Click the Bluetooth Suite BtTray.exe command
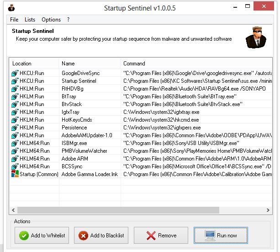280x252 pixels. click(x=180, y=97)
